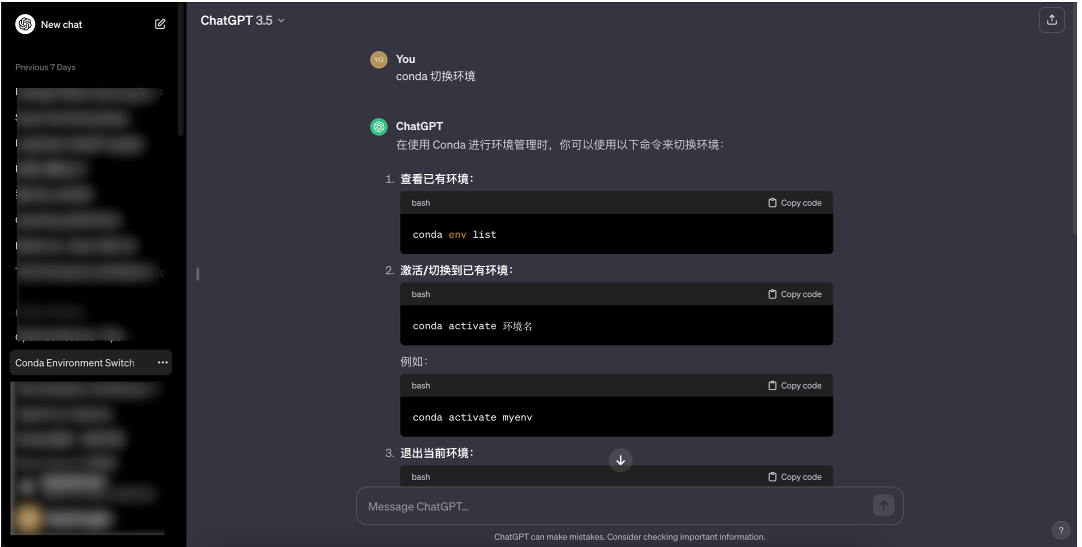Viewport: 1082px width, 547px height.
Task: Click scroll-to-bottom arrow button
Action: click(x=620, y=460)
